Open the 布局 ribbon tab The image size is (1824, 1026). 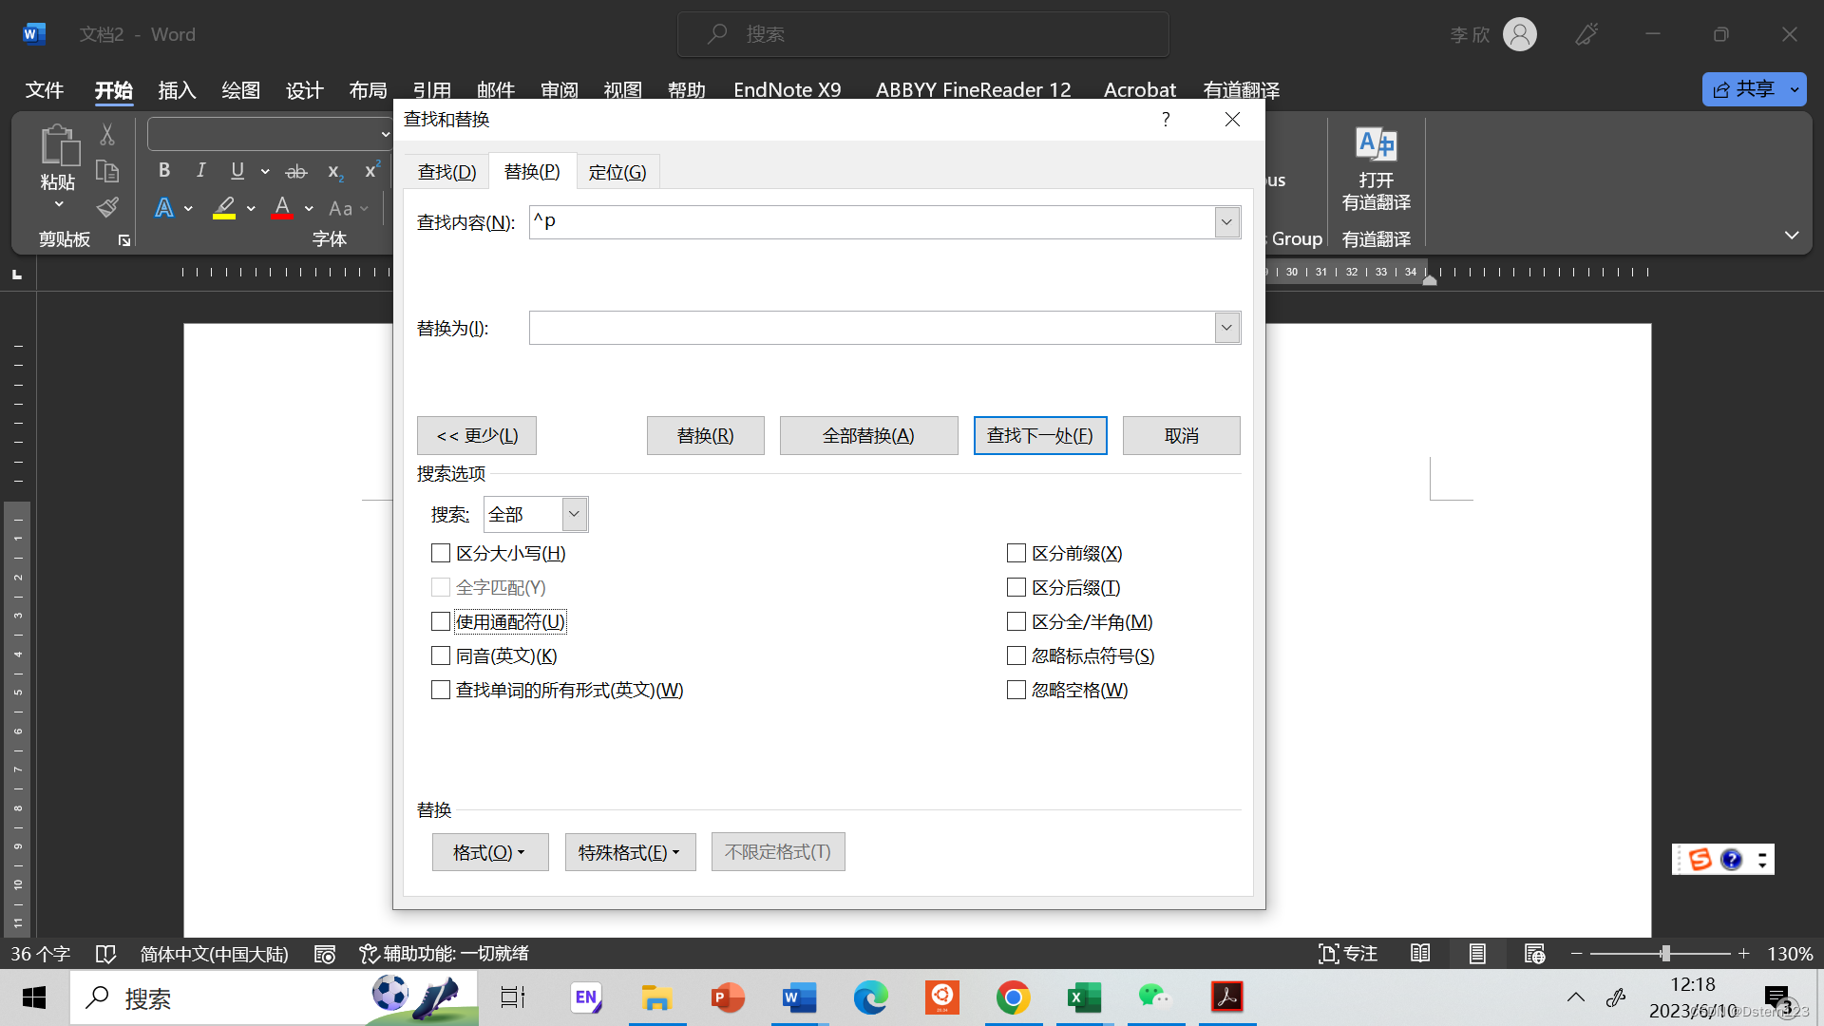pos(368,90)
